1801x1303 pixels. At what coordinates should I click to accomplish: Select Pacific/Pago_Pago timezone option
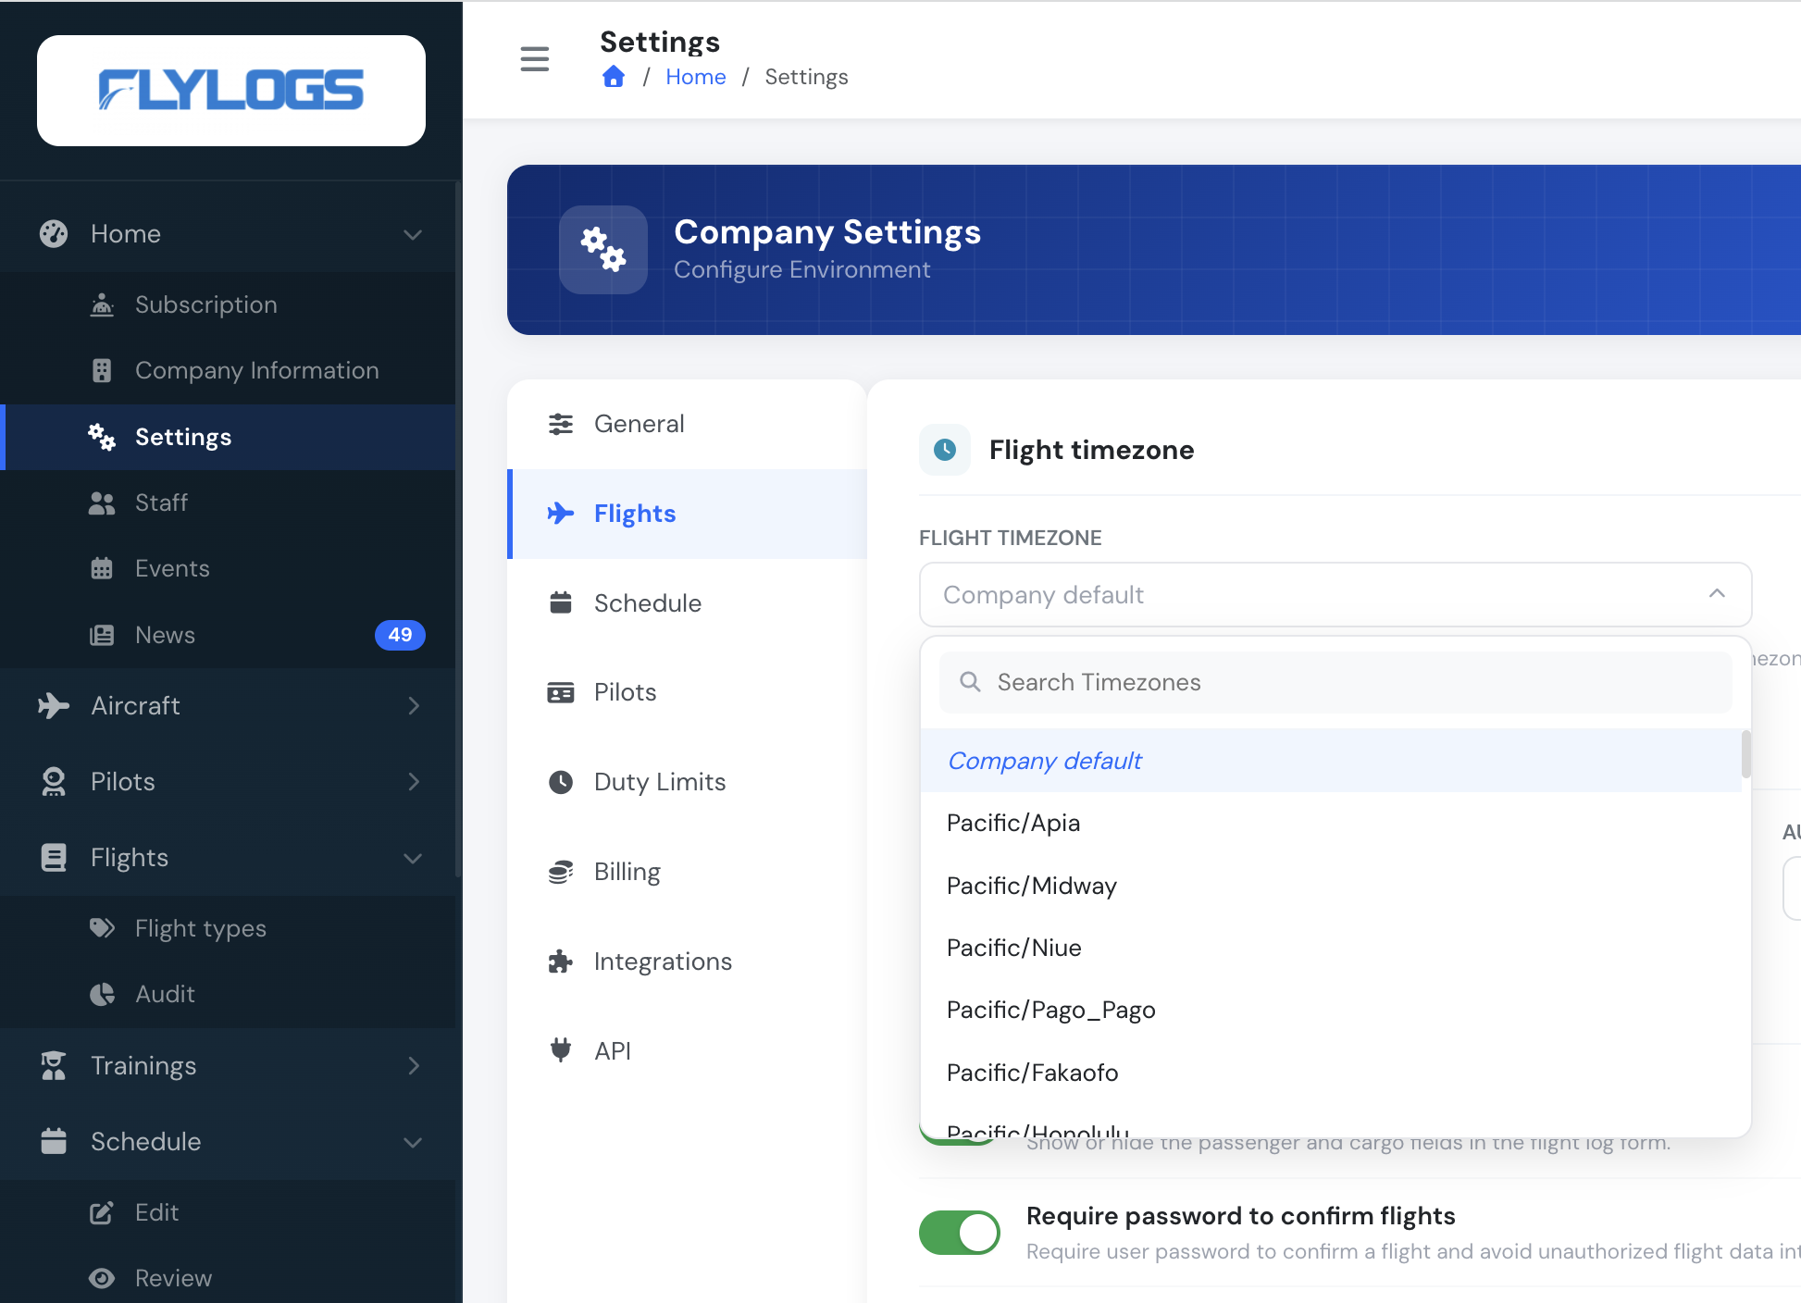[1331, 1010]
